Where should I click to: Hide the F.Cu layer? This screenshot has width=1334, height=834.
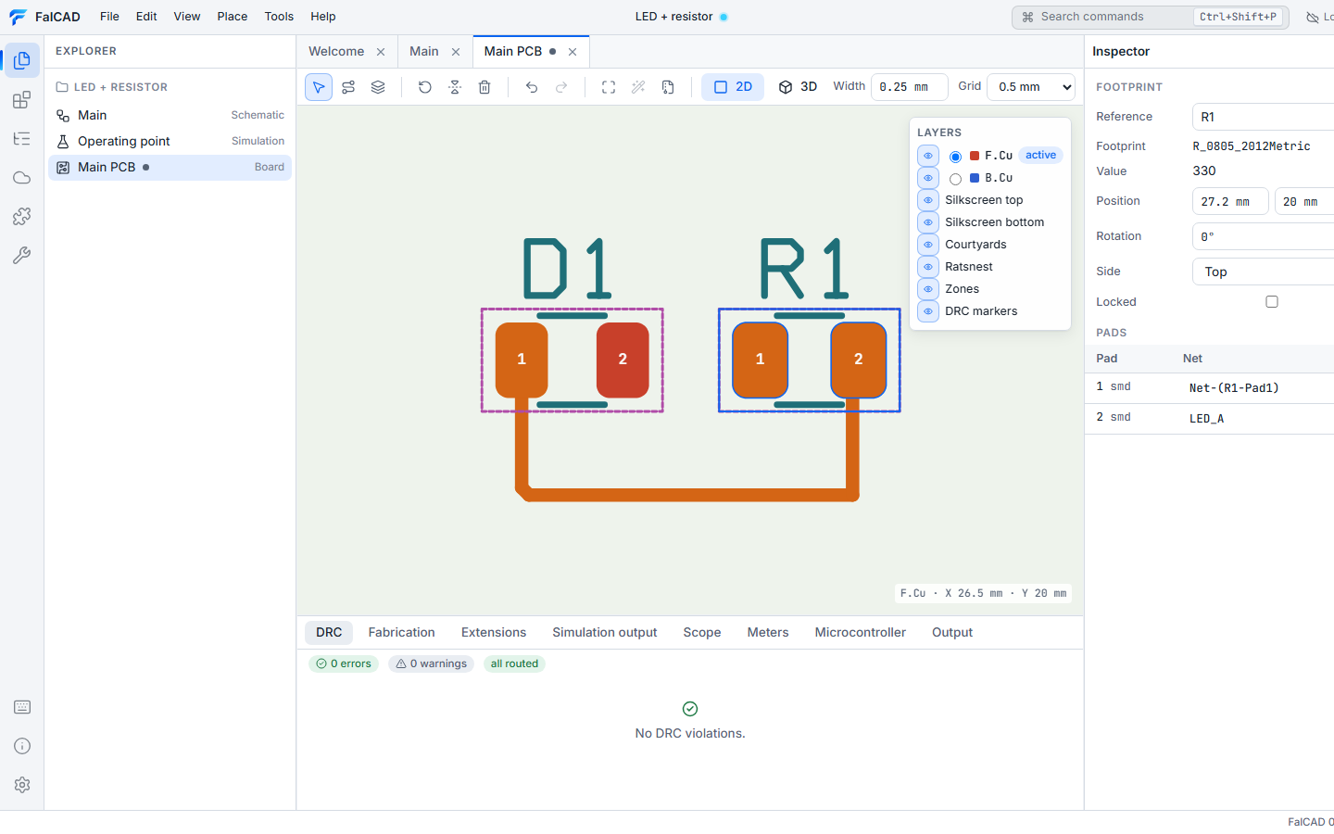928,156
